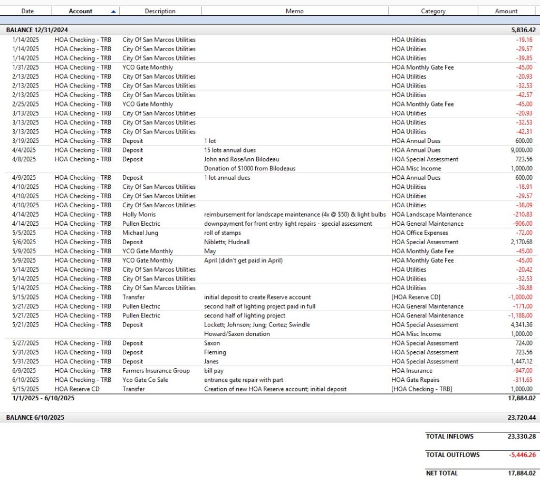Click the sort arrow in Account header
The image size is (540, 481).
[113, 11]
